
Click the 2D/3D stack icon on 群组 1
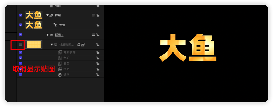[x=93, y=35]
